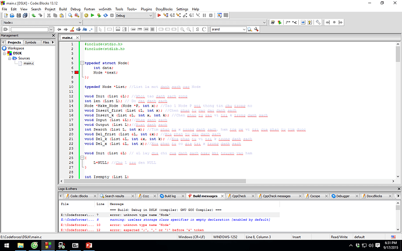402x251 pixels.
Task: Open main.c in the project tree
Action: pos(28,63)
